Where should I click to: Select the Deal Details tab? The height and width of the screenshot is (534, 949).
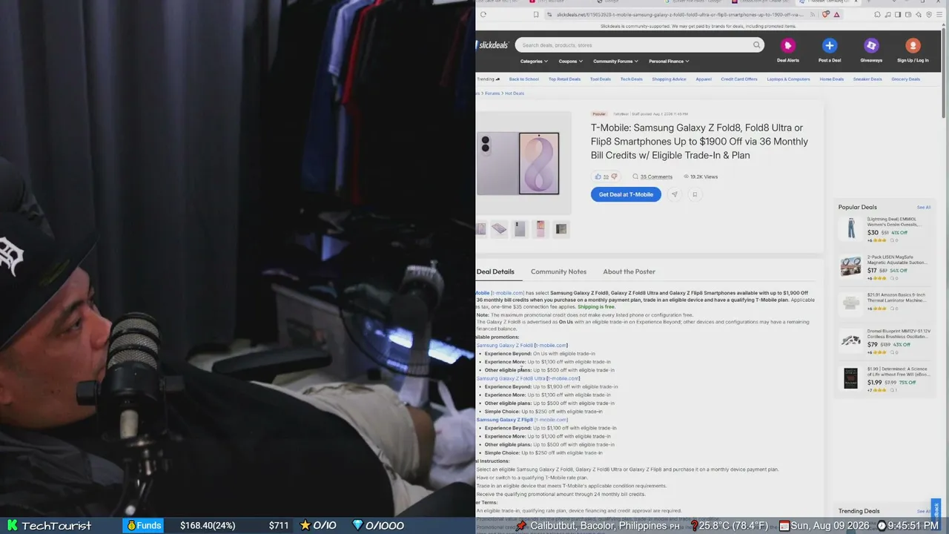pyautogui.click(x=495, y=271)
